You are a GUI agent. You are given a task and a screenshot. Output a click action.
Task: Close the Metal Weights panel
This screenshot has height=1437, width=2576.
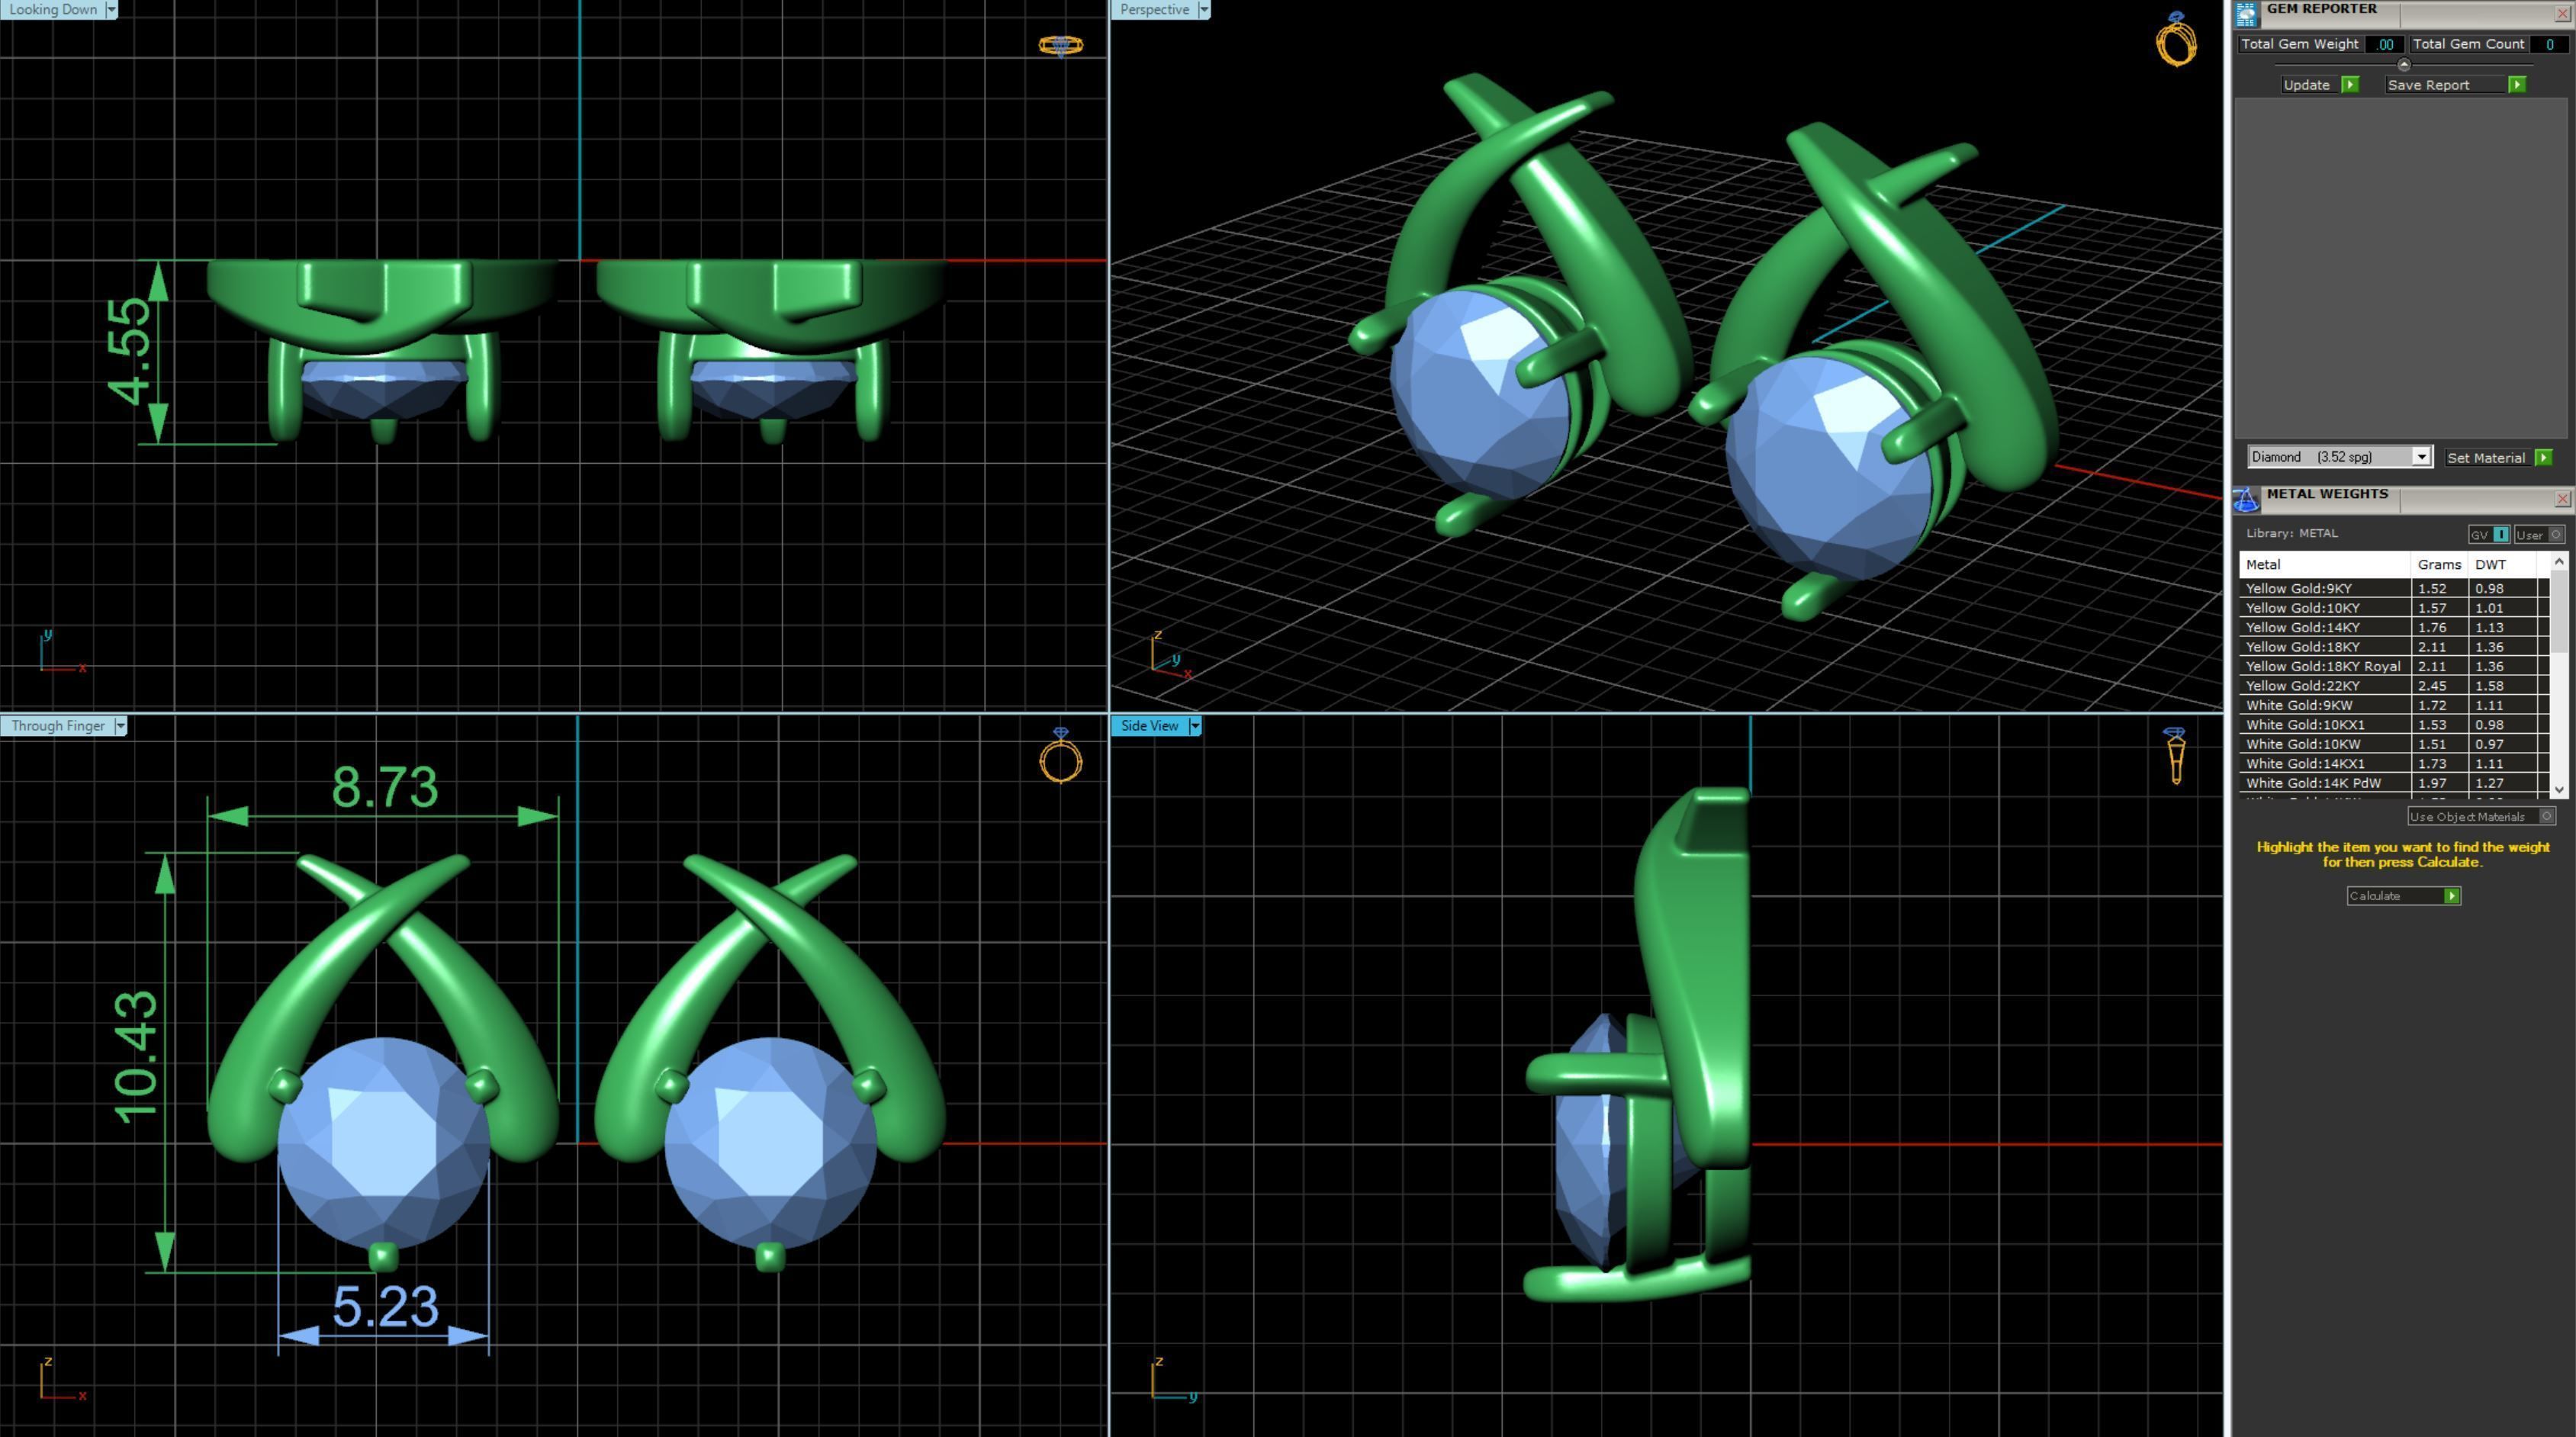2562,499
